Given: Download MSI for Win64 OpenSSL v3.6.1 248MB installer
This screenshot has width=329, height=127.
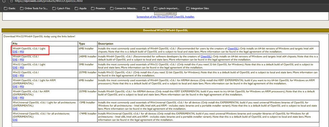Looking at the screenshot, I should [22, 60].
